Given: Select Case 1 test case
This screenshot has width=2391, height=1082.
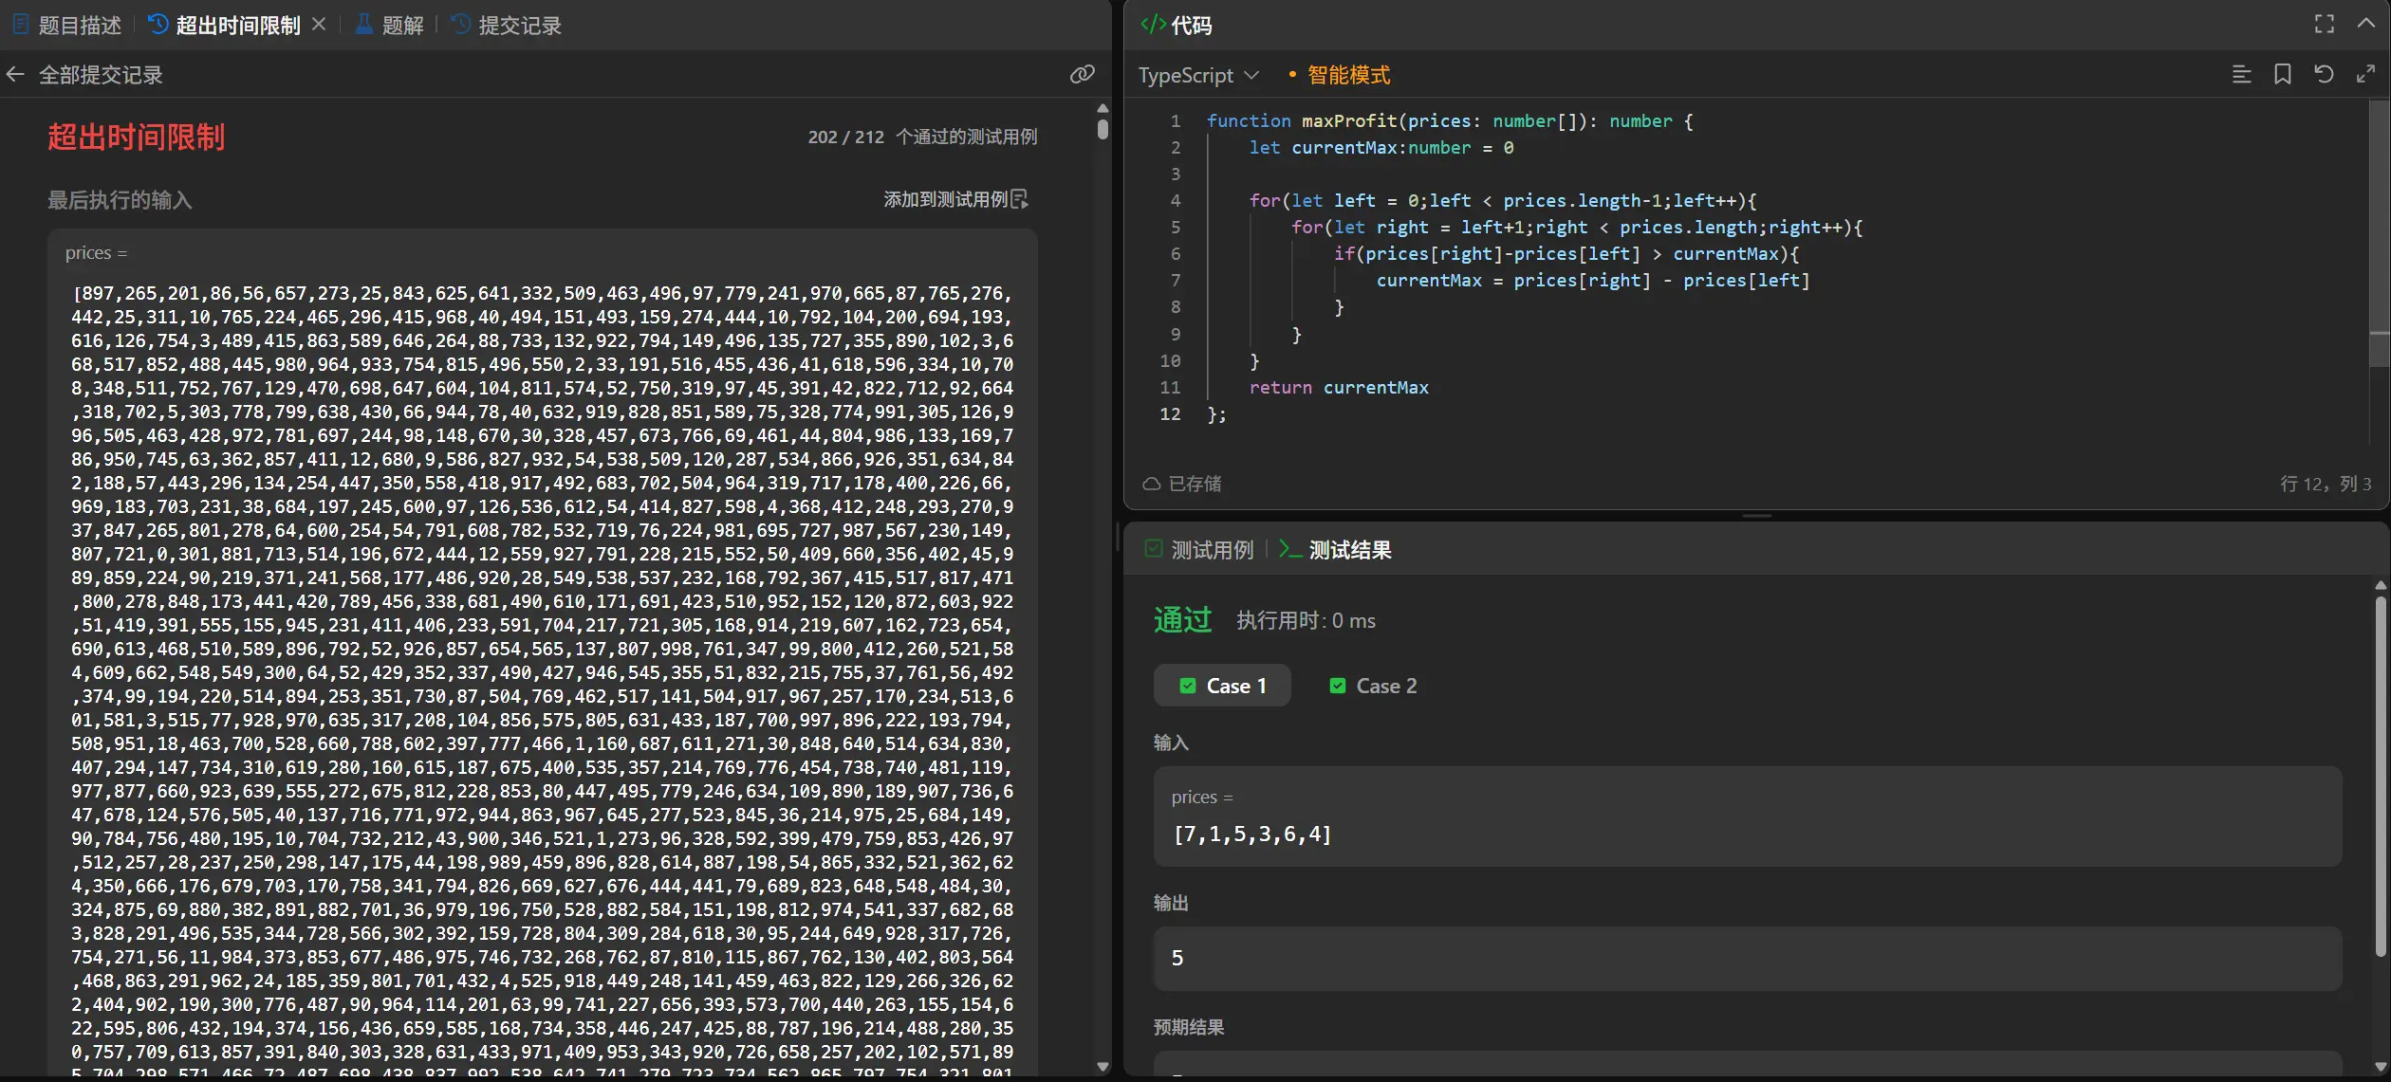Looking at the screenshot, I should pos(1222,686).
